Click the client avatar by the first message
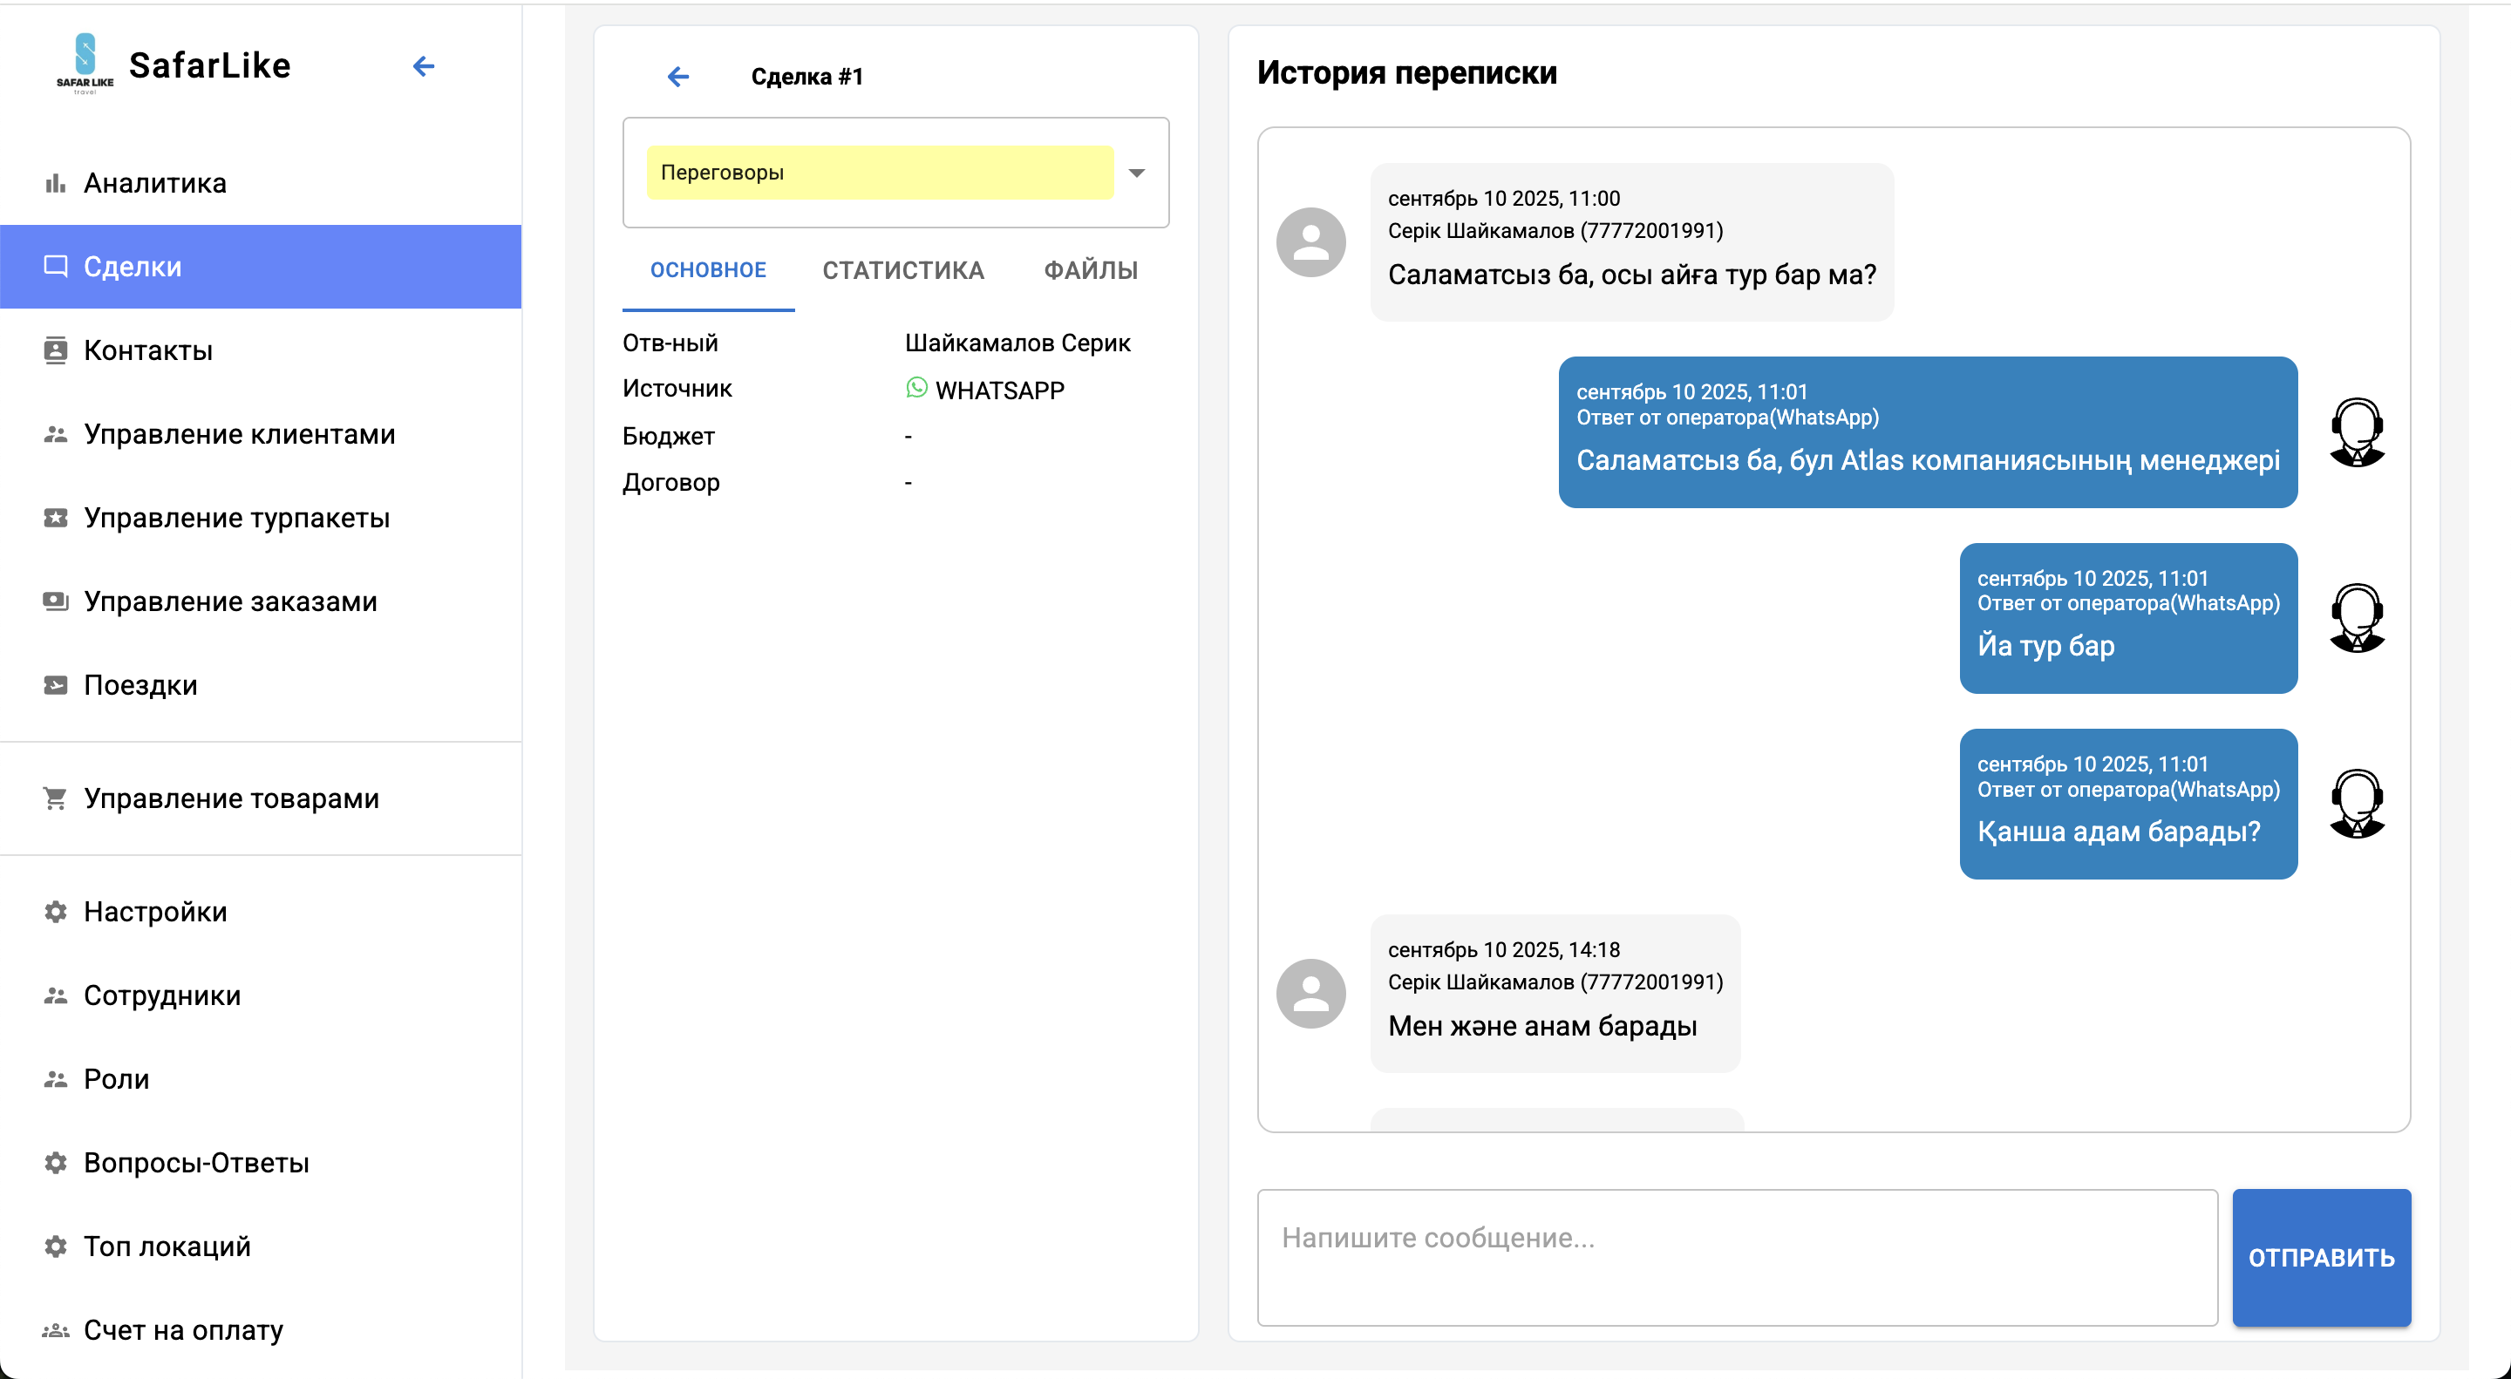The image size is (2511, 1379). click(1310, 241)
